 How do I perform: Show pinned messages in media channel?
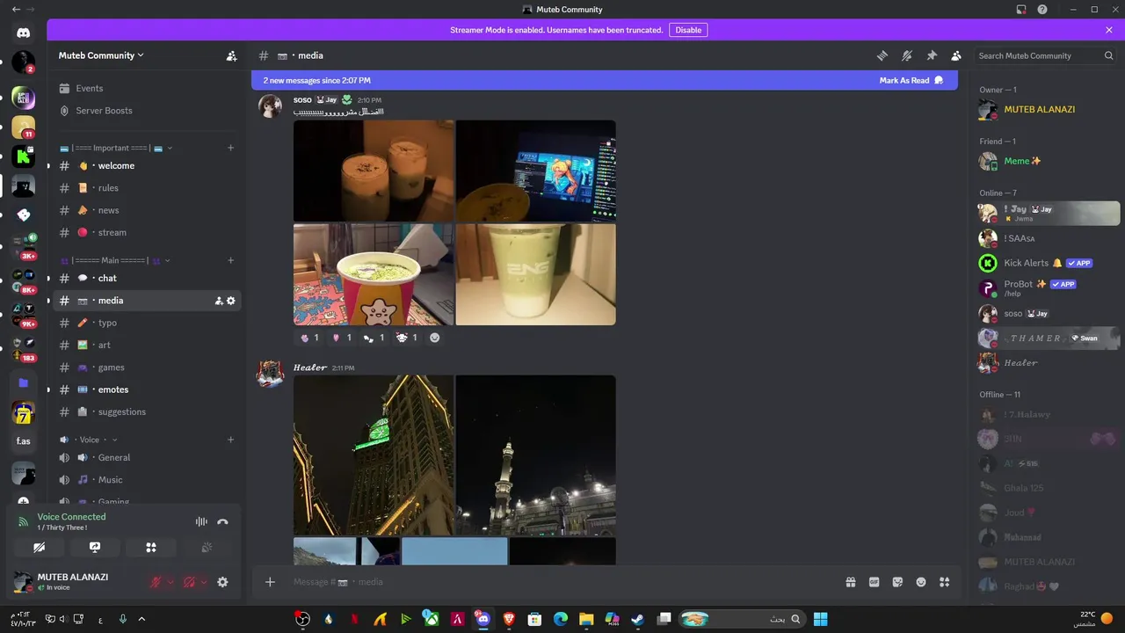click(932, 55)
